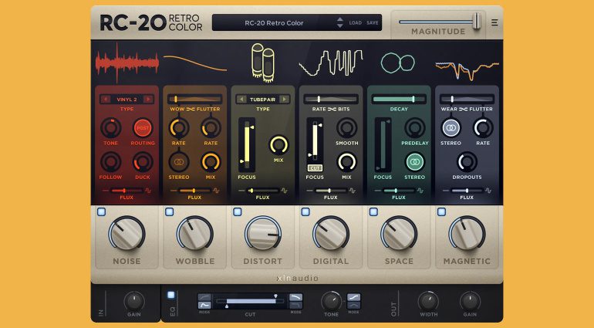Toggle the Stereo icon in Wobble module
Image resolution: width=594 pixels, height=328 pixels.
[181, 161]
